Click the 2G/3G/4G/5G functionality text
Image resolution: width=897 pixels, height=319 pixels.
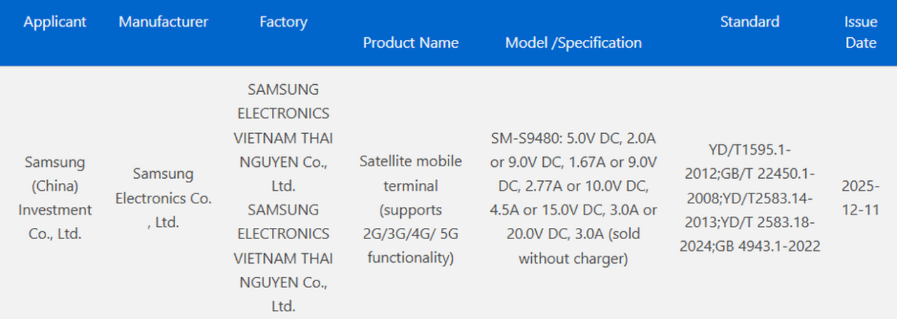point(411,246)
